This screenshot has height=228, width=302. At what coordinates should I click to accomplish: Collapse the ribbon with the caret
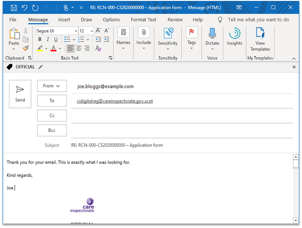click(x=294, y=58)
